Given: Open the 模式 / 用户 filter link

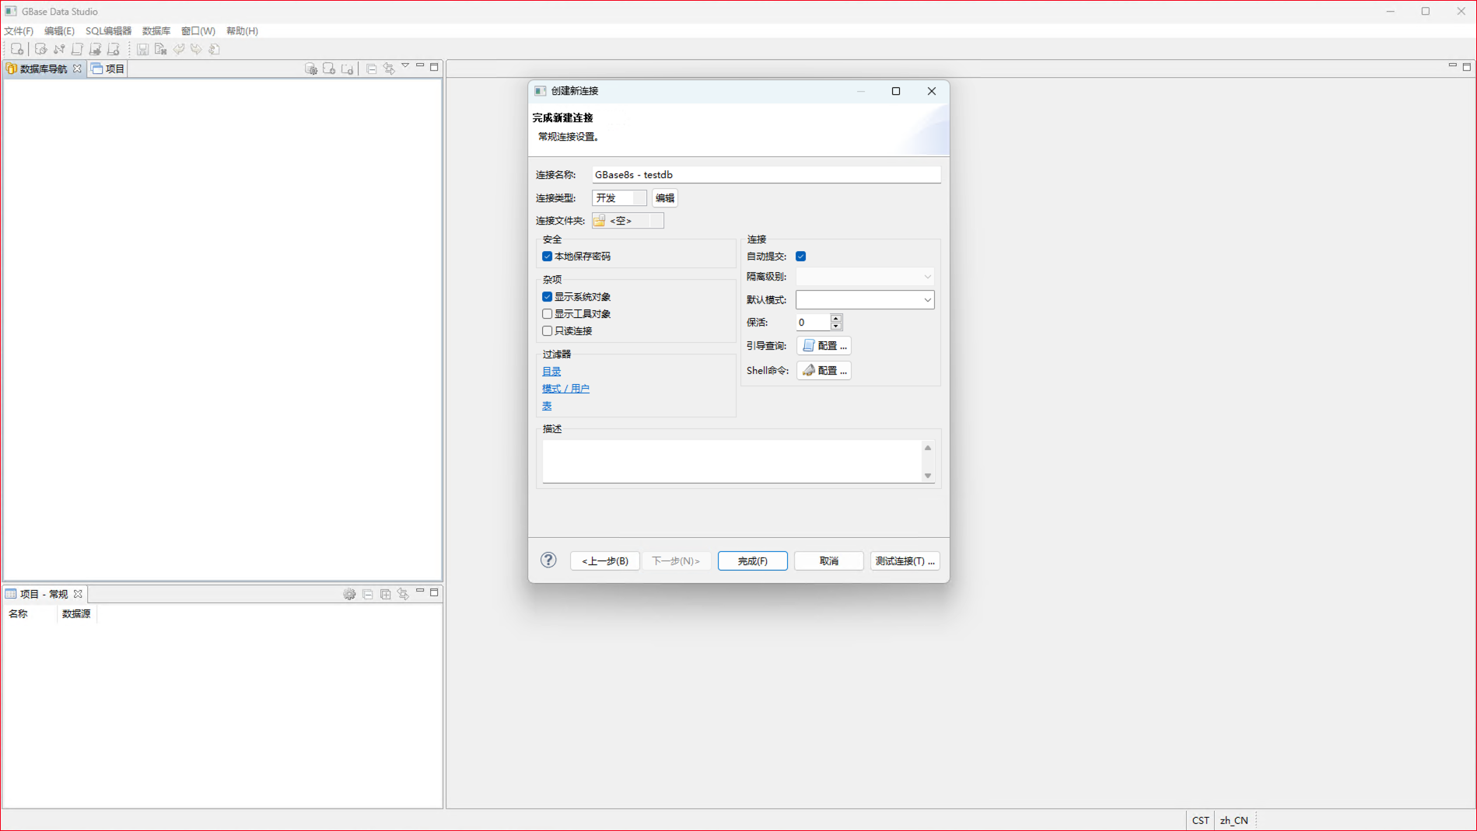Looking at the screenshot, I should [x=565, y=389].
